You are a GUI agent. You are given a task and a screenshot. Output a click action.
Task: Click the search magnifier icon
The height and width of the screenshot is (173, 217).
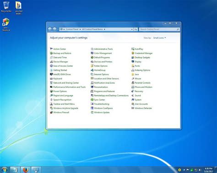click(x=178, y=29)
